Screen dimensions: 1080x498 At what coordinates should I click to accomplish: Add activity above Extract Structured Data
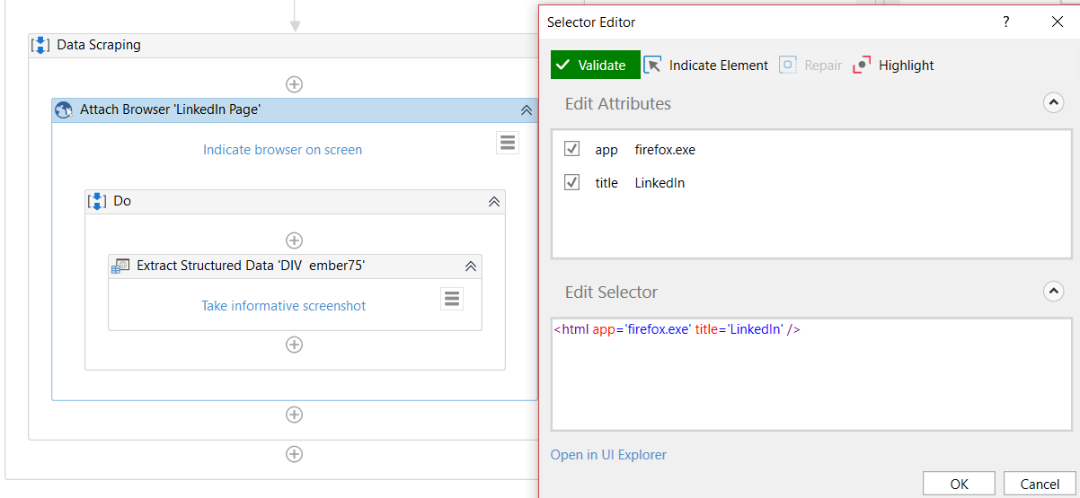click(294, 240)
